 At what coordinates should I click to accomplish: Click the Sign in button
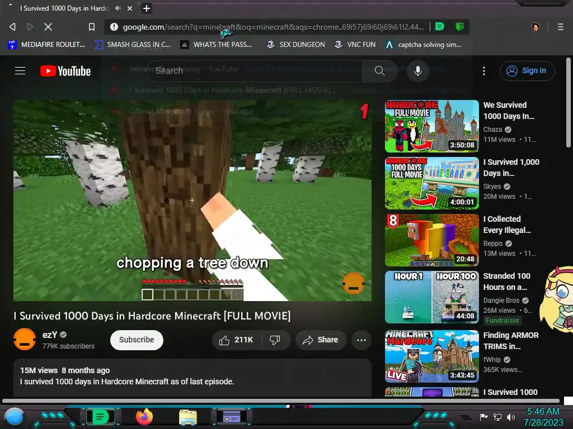[527, 71]
